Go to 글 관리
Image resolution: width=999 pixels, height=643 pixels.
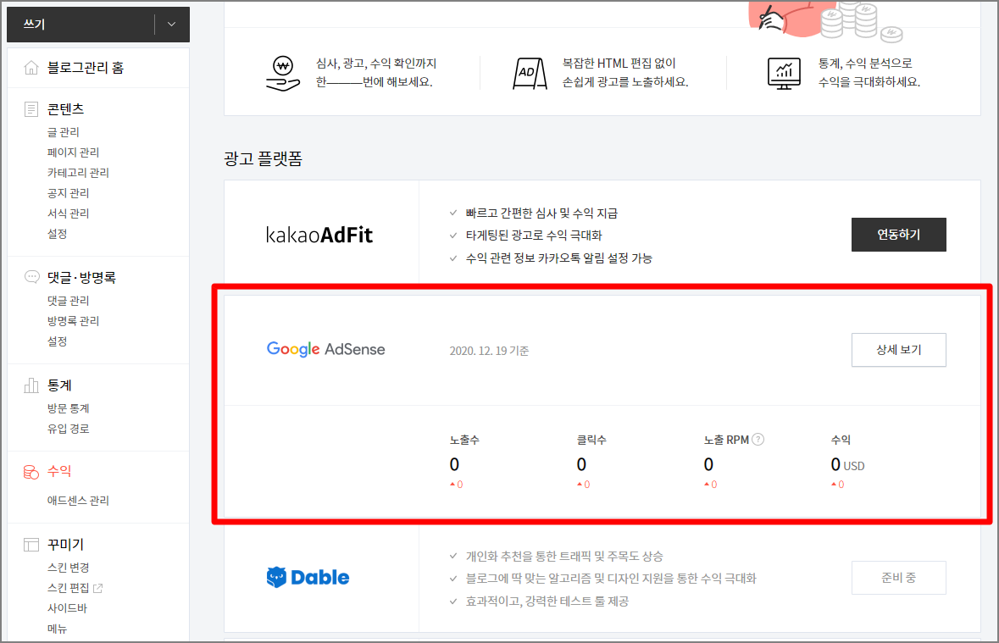(63, 132)
